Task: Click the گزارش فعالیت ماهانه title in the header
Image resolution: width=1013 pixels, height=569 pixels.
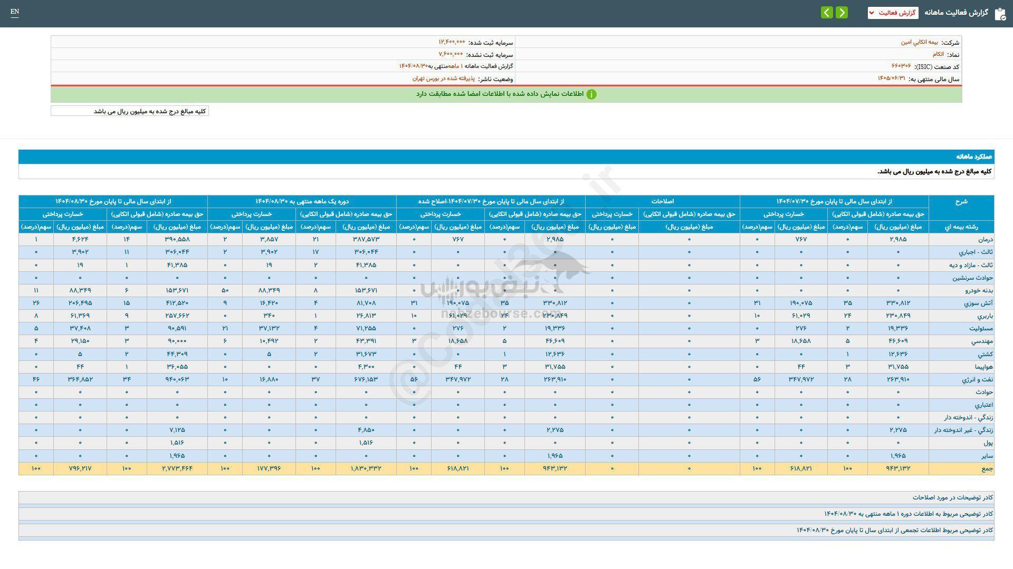Action: [x=959, y=13]
